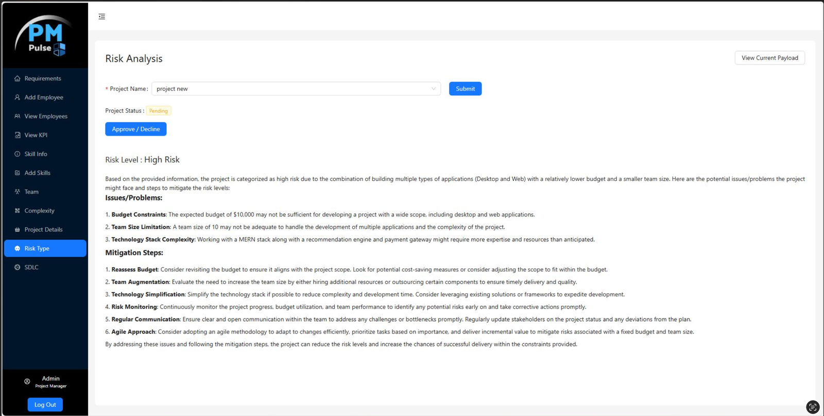The image size is (824, 416).
Task: Click the Admin user profile icon
Action: point(27,382)
